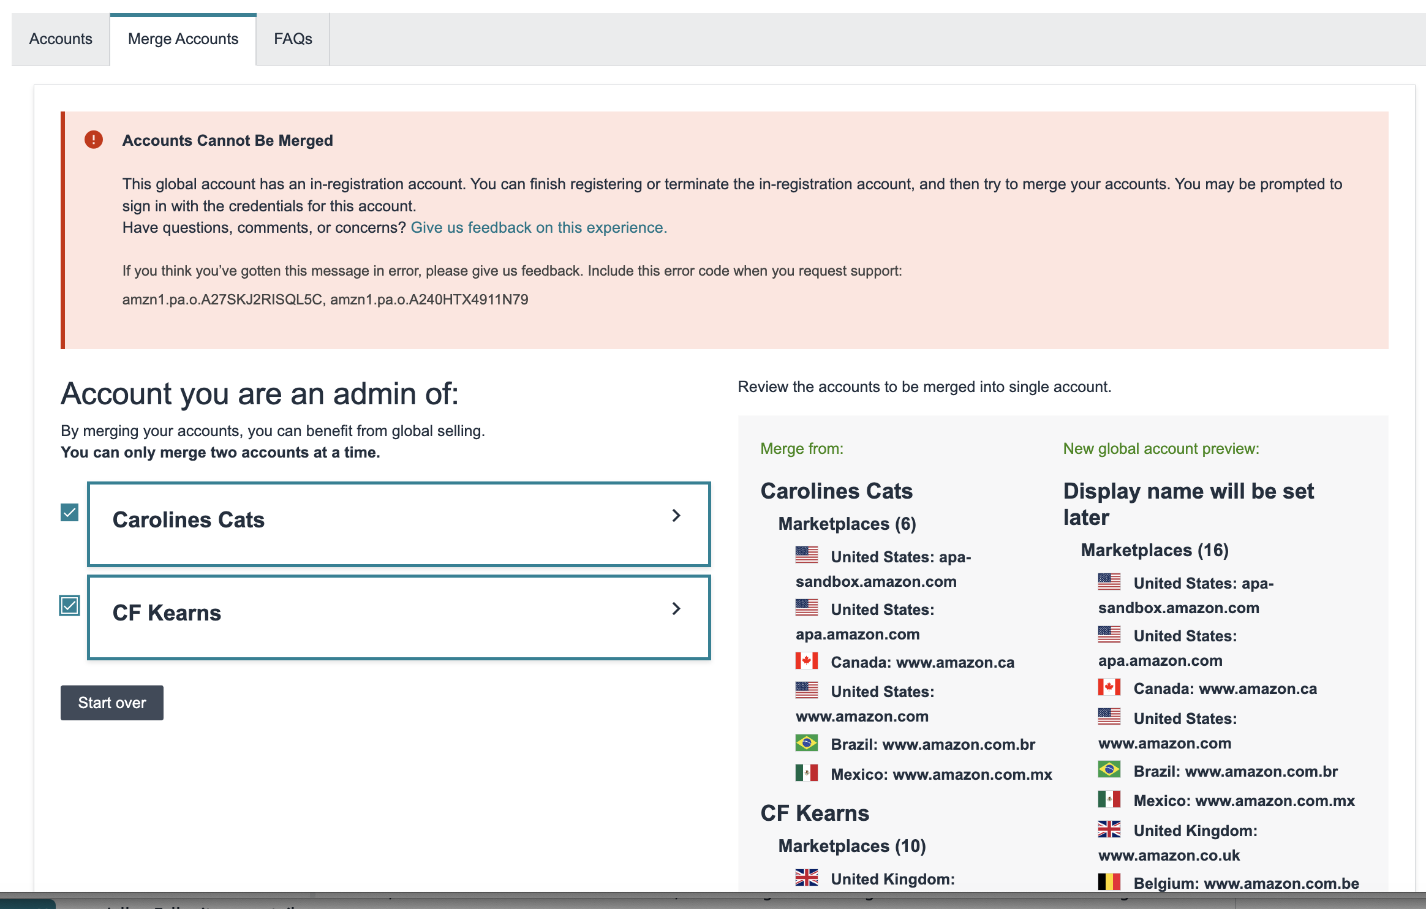Image resolution: width=1426 pixels, height=909 pixels.
Task: Click US flag beside apa-sandbox in global preview
Action: tap(1109, 581)
